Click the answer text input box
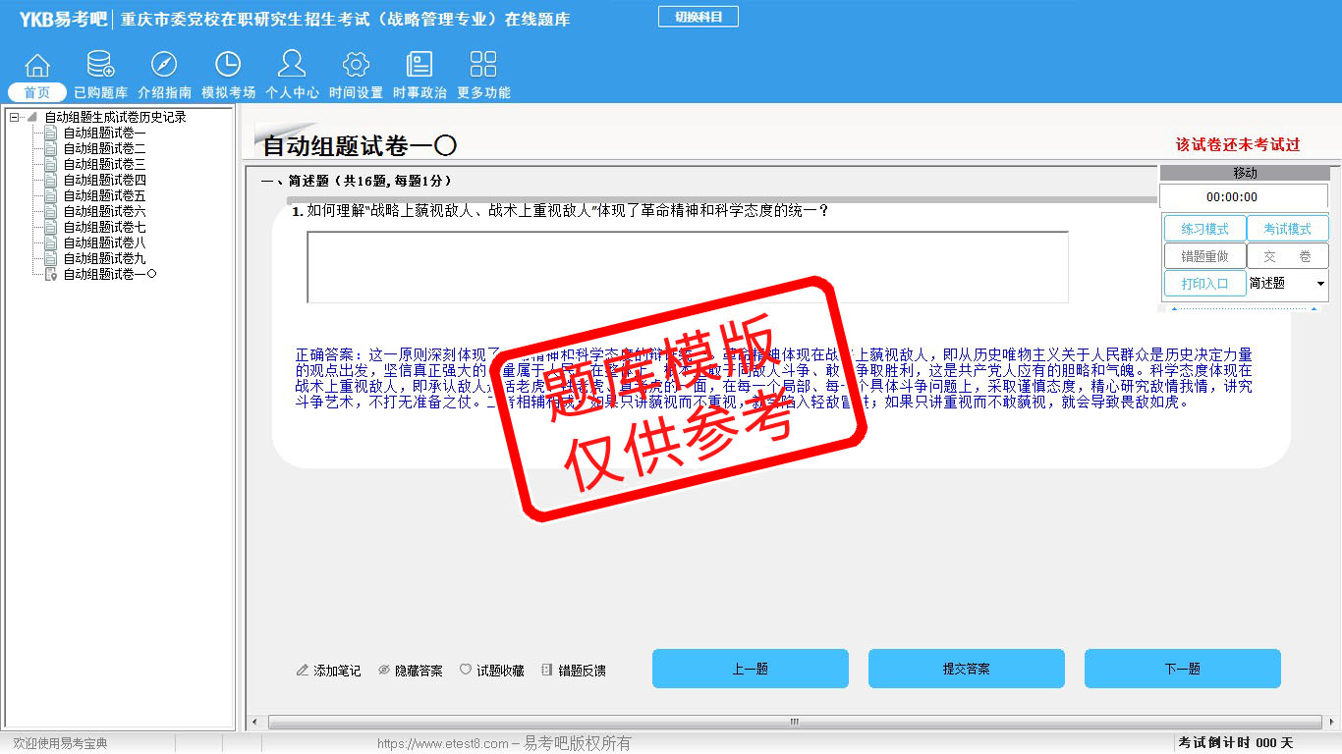 (687, 267)
